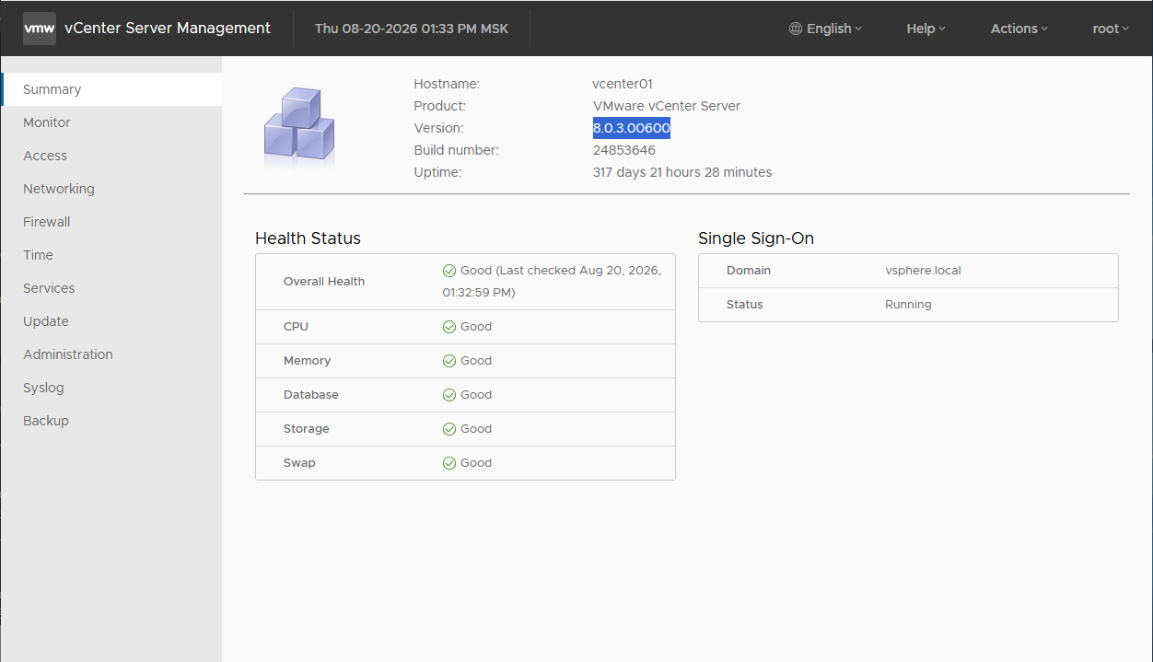Click the Memory row label
This screenshot has height=662, width=1153.
pyautogui.click(x=307, y=361)
